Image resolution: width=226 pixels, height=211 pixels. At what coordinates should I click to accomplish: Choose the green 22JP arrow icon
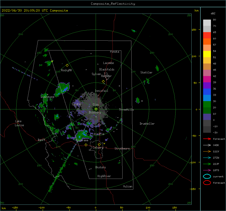point(207,164)
